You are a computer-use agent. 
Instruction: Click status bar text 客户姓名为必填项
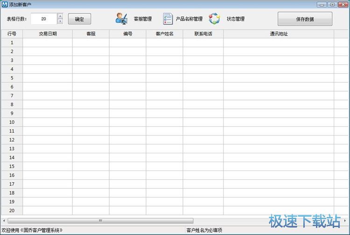(x=204, y=230)
